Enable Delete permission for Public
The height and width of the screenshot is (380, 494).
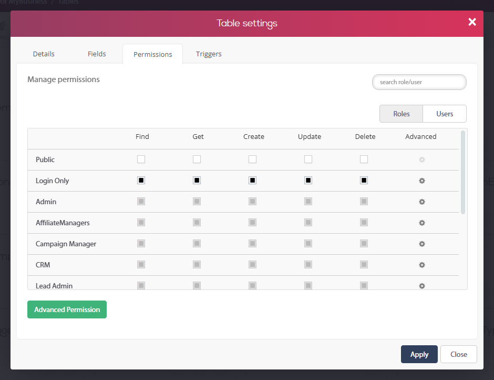click(x=364, y=159)
